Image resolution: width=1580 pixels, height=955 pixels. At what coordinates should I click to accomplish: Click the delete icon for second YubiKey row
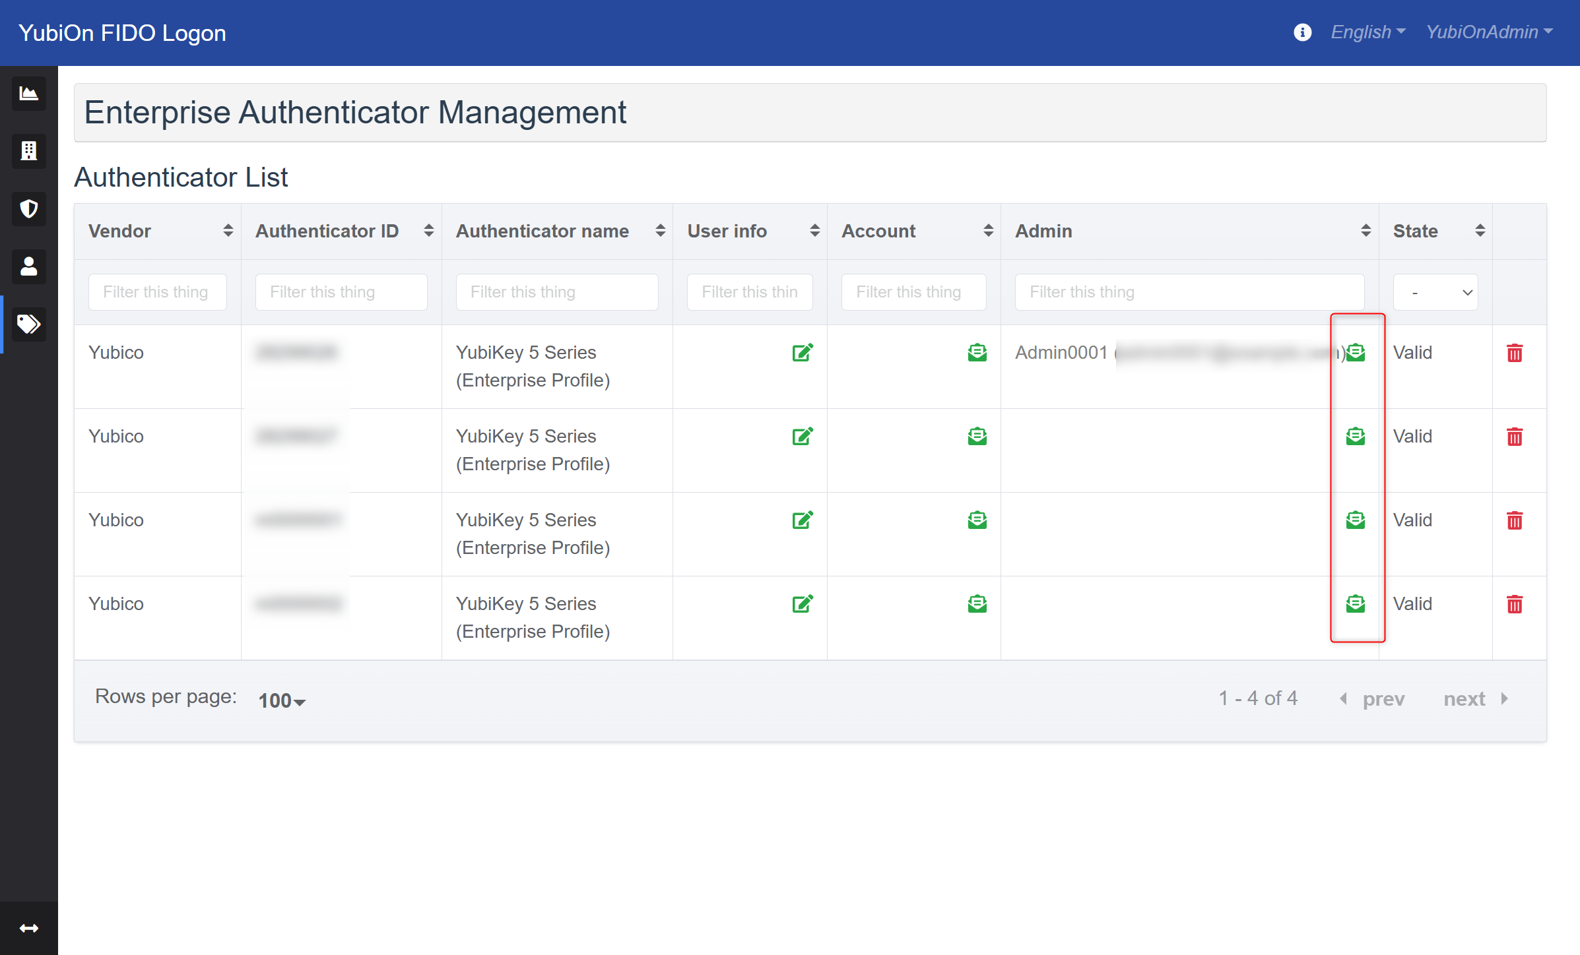click(x=1515, y=437)
